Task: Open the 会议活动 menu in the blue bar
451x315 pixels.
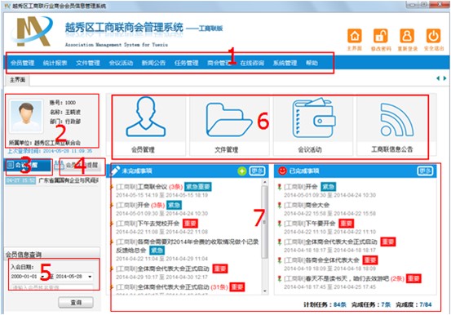Action: click(121, 63)
